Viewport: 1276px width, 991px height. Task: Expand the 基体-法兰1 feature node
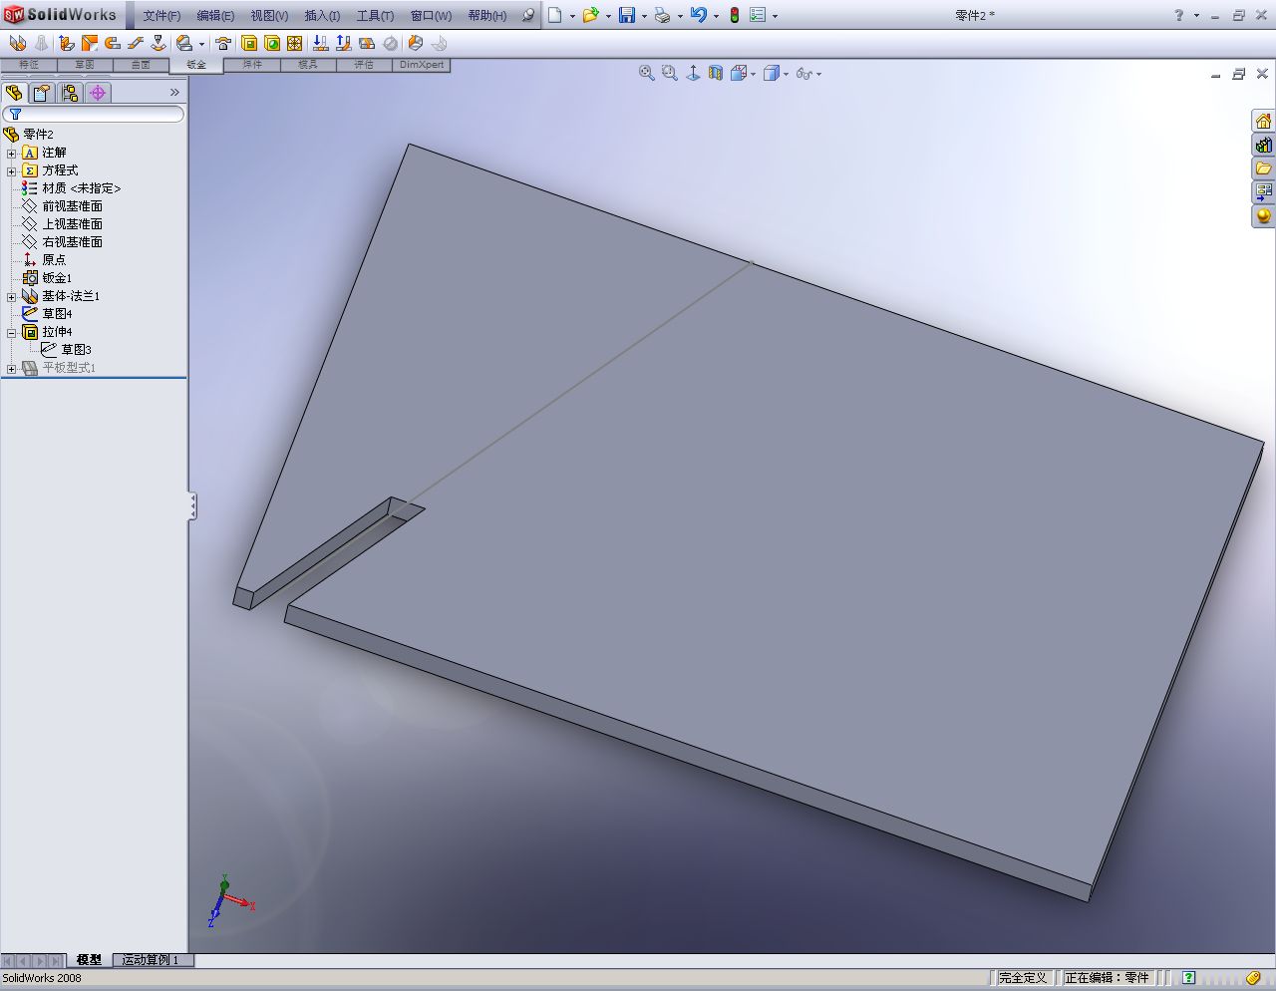pos(11,297)
